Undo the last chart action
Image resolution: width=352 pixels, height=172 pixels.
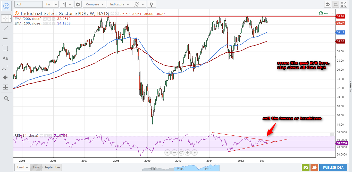point(328,4)
